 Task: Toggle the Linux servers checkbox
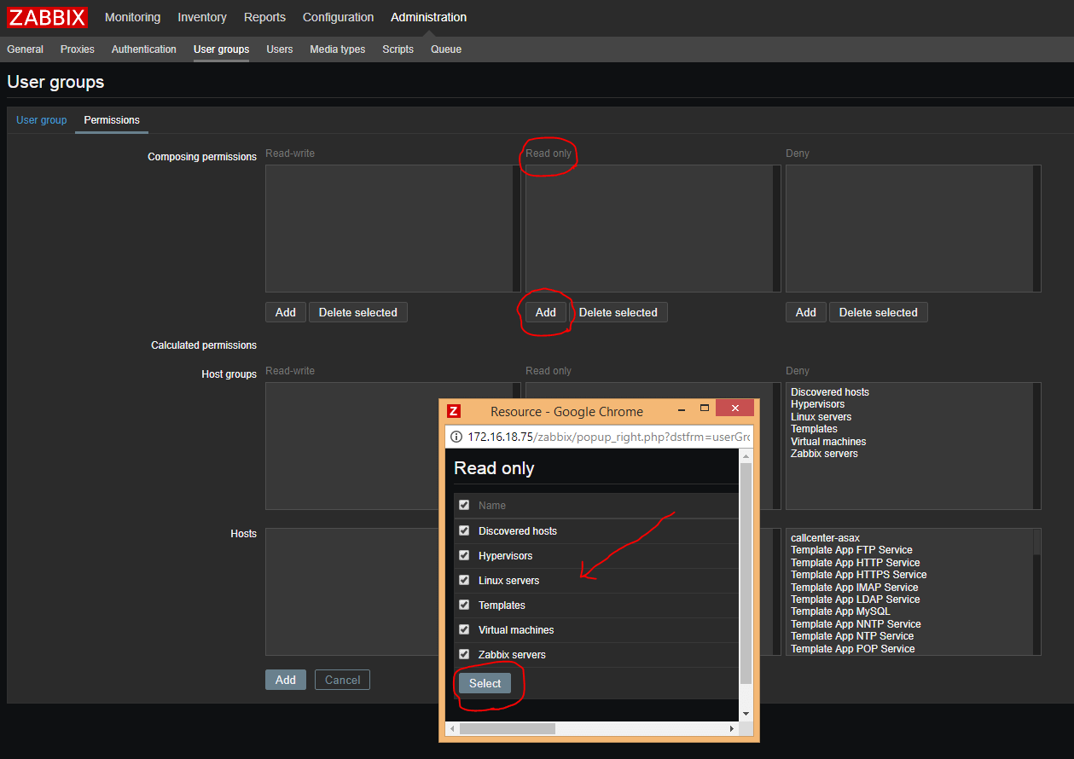(464, 580)
